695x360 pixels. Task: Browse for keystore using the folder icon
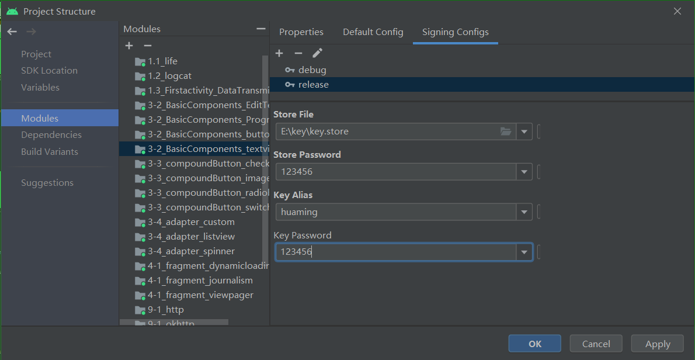[506, 131]
